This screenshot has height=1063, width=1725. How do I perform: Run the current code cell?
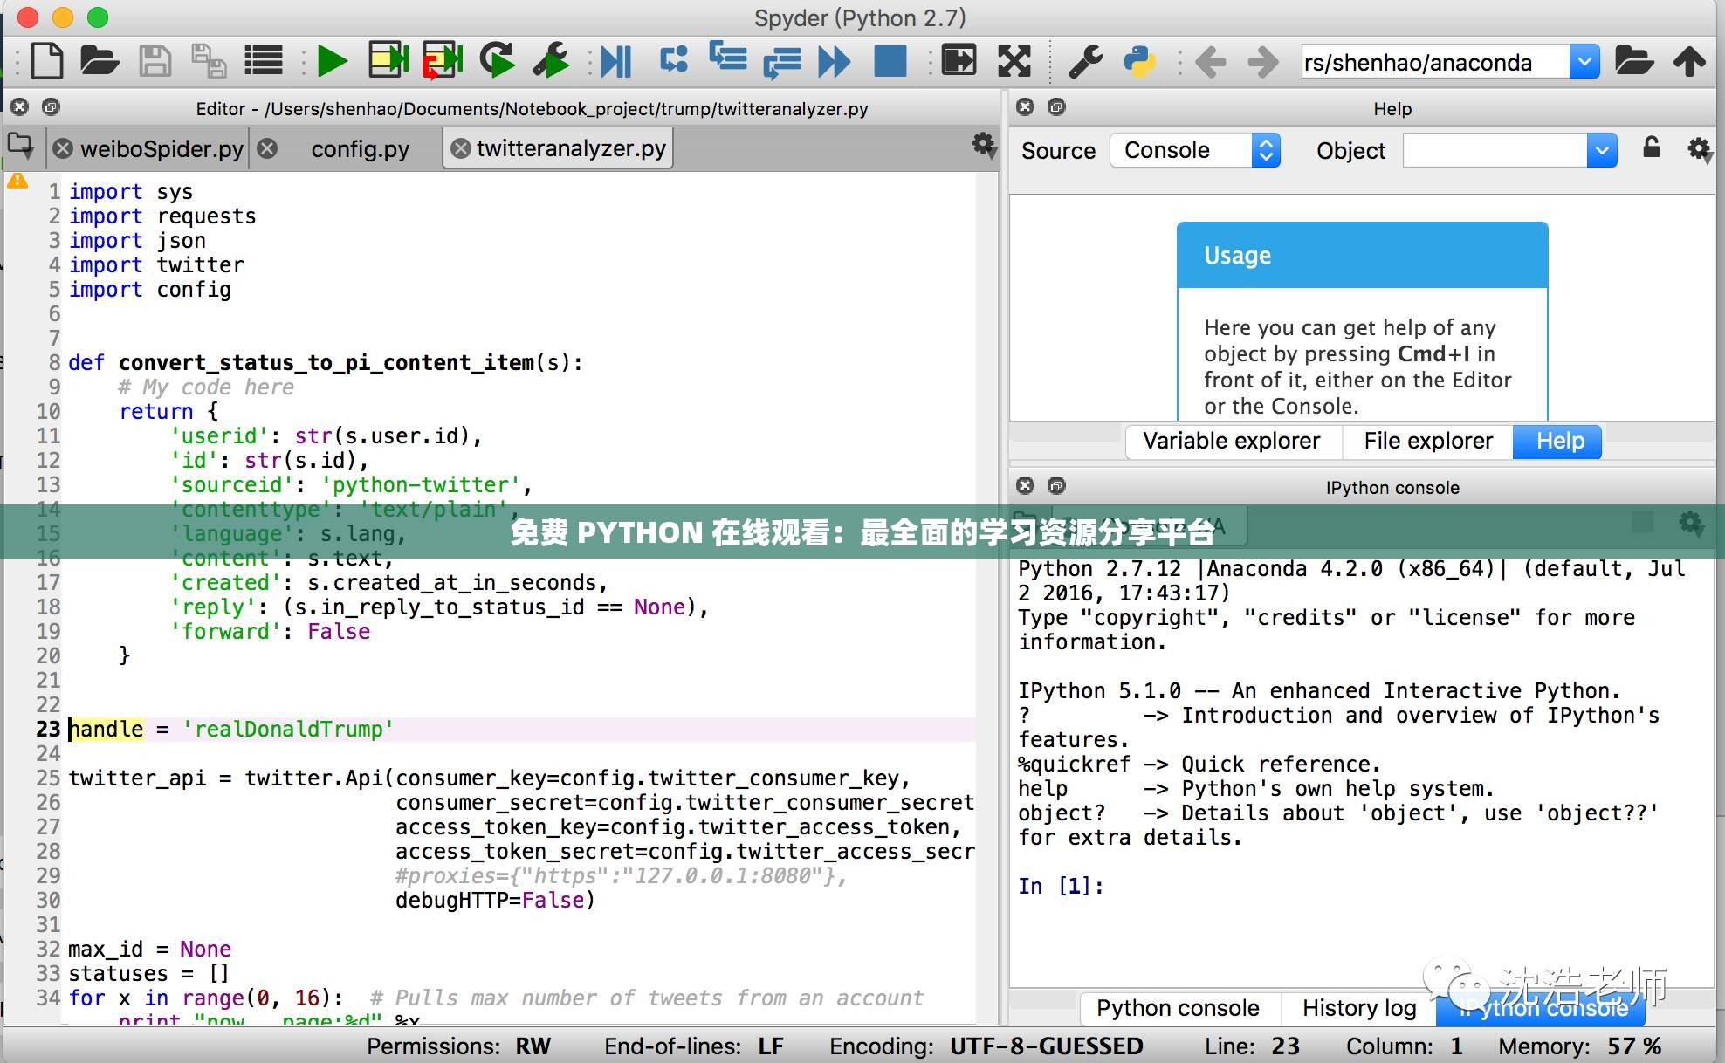387,61
